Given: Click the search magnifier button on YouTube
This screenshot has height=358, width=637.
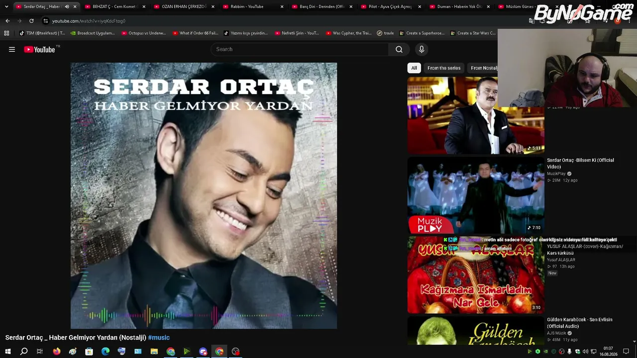Looking at the screenshot, I should point(399,49).
